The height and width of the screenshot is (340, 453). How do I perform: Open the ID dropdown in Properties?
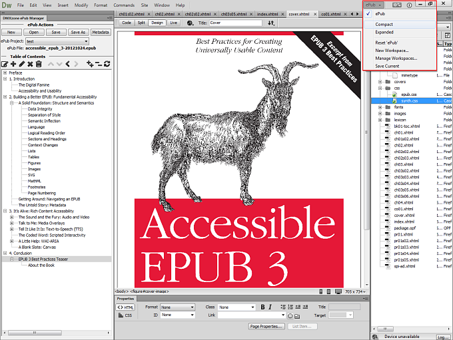178,315
